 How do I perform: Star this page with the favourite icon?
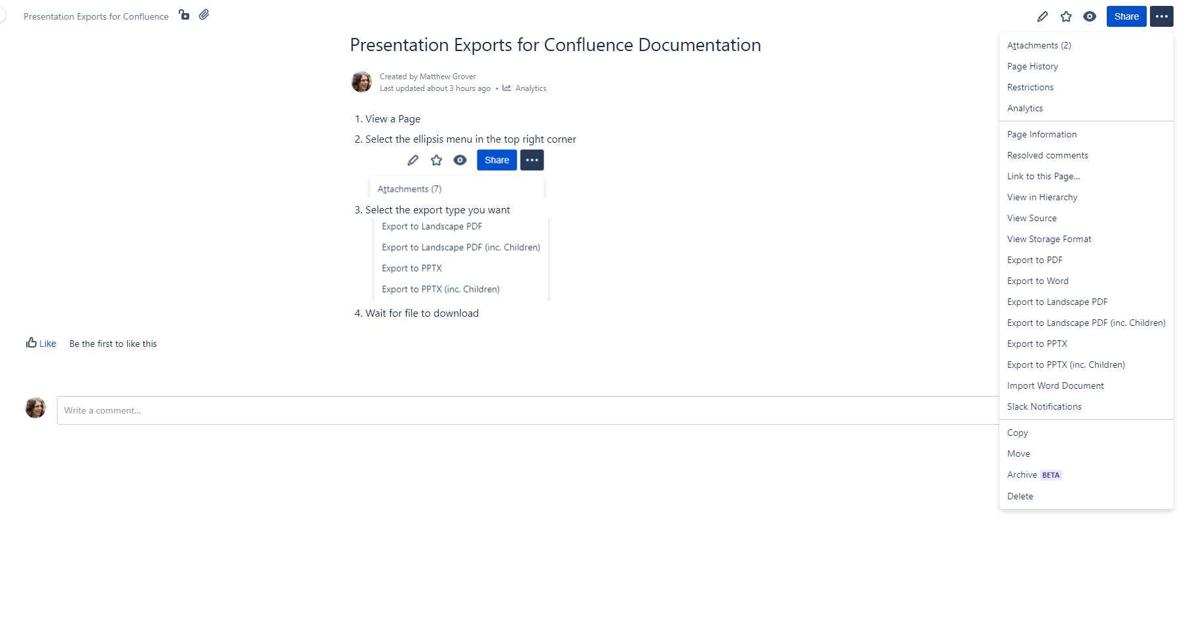pyautogui.click(x=1066, y=16)
